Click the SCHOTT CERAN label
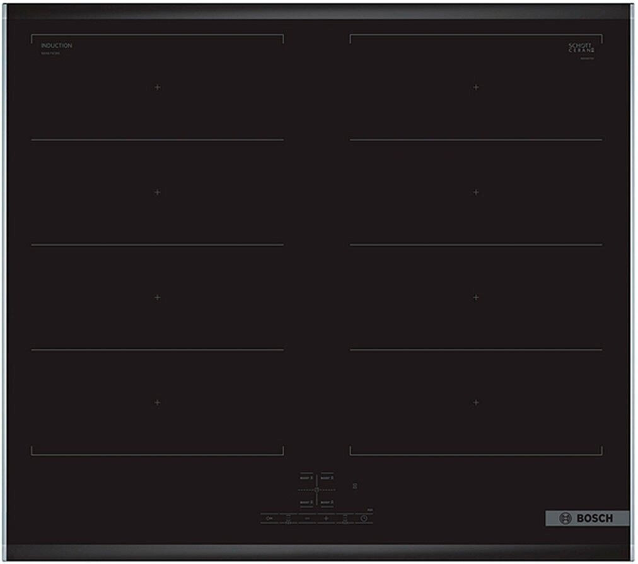Viewport: 638px width, 564px height. pyautogui.click(x=581, y=48)
